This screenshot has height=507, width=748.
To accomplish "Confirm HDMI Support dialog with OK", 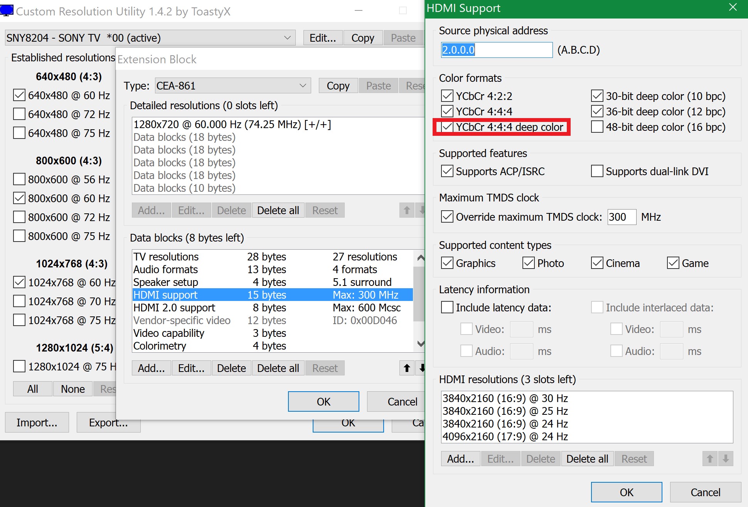I will click(627, 492).
